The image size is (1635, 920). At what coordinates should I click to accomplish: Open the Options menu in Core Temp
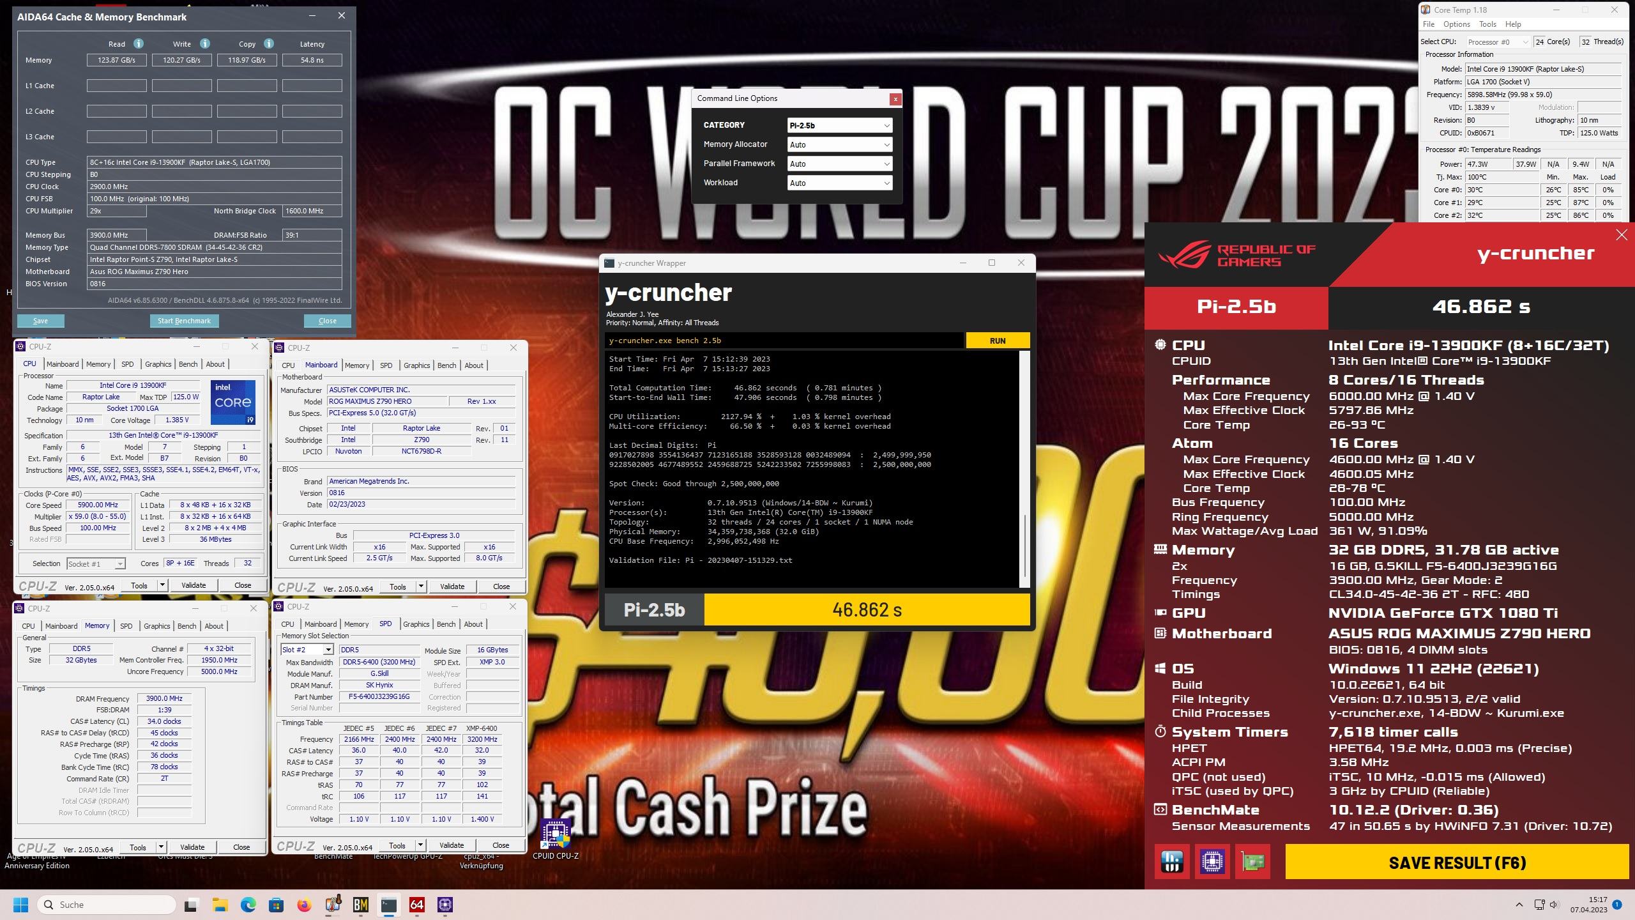[1456, 24]
